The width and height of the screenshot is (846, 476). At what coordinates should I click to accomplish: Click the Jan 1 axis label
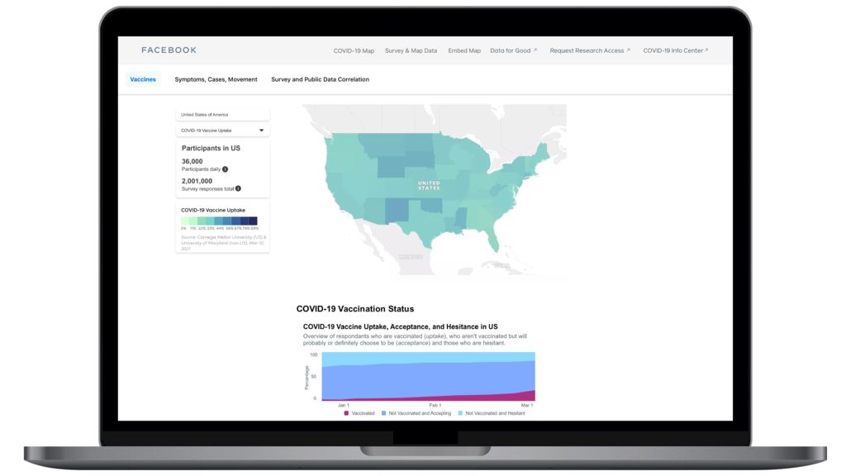pyautogui.click(x=343, y=405)
